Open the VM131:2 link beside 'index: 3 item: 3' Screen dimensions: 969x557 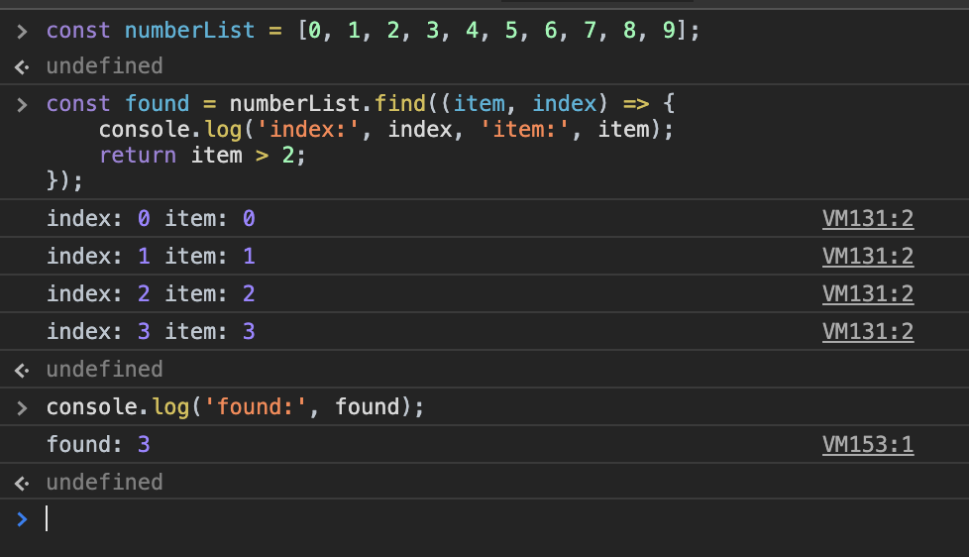pyautogui.click(x=868, y=331)
